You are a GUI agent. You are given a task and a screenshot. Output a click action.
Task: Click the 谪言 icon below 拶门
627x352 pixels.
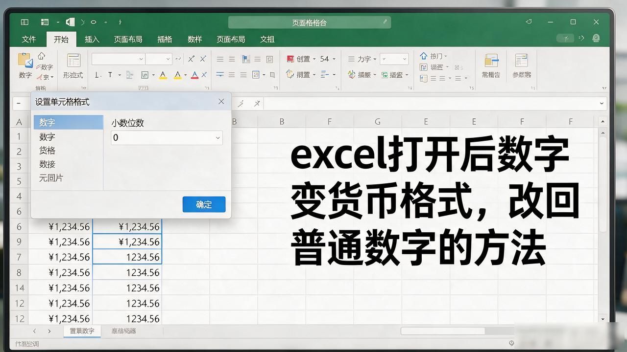click(x=424, y=67)
